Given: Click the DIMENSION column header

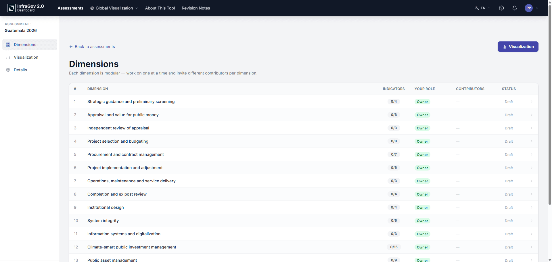Looking at the screenshot, I should (98, 89).
